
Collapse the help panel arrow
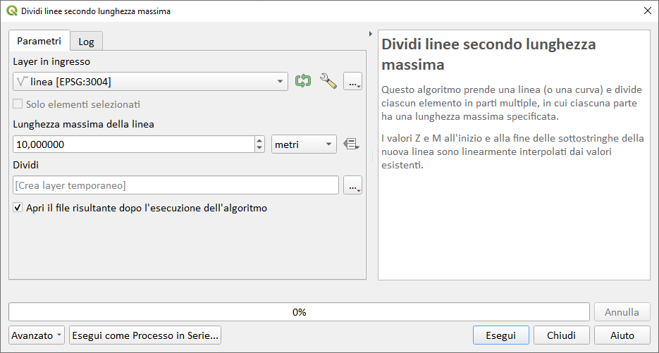coord(371,33)
